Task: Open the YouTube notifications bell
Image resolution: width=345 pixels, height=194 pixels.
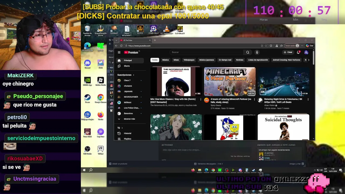Action: [298, 52]
